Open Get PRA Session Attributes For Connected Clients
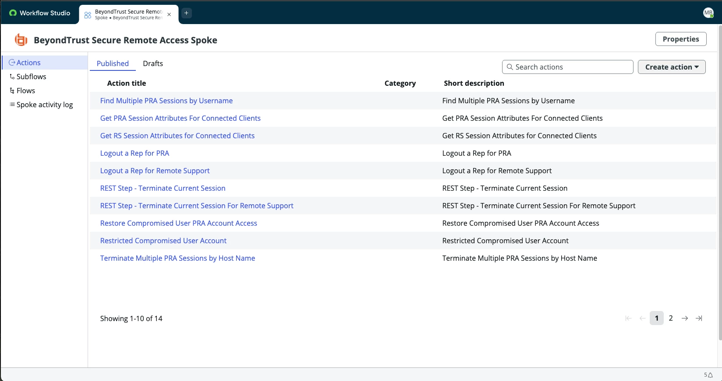This screenshot has height=381, width=722. point(180,118)
